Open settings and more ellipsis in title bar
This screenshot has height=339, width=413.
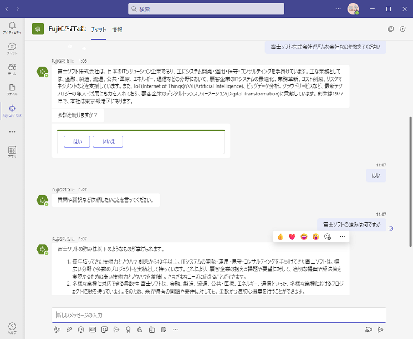338,9
